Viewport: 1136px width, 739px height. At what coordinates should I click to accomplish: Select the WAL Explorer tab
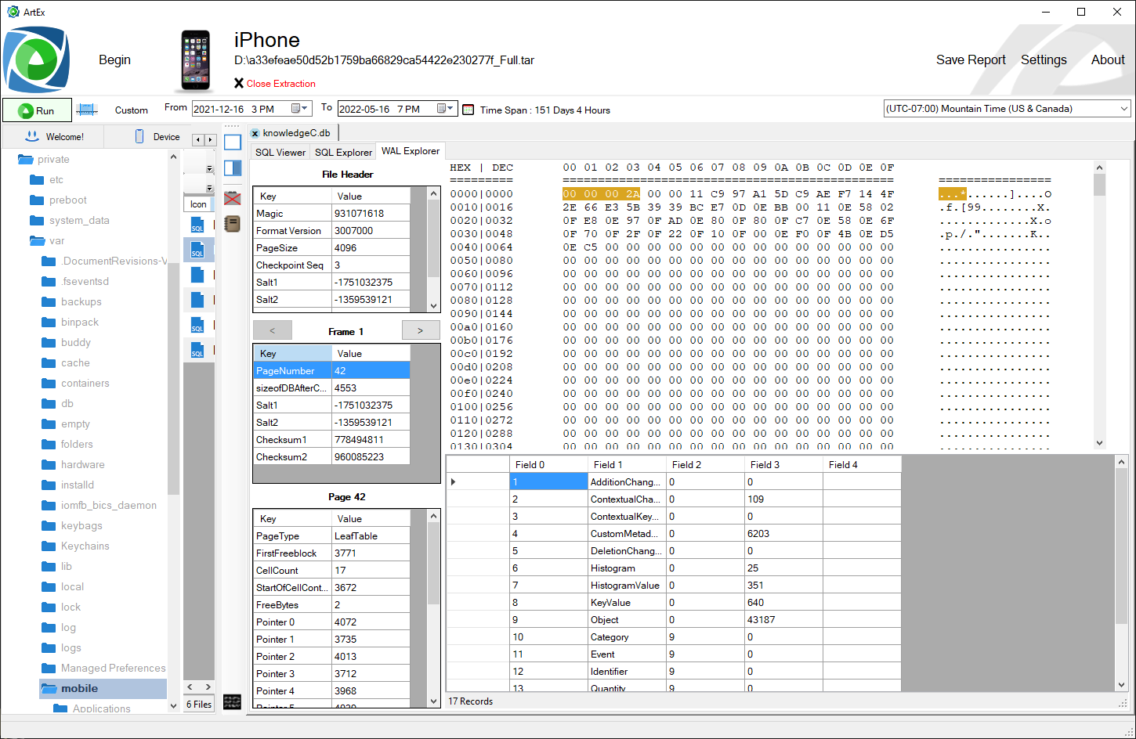(411, 151)
